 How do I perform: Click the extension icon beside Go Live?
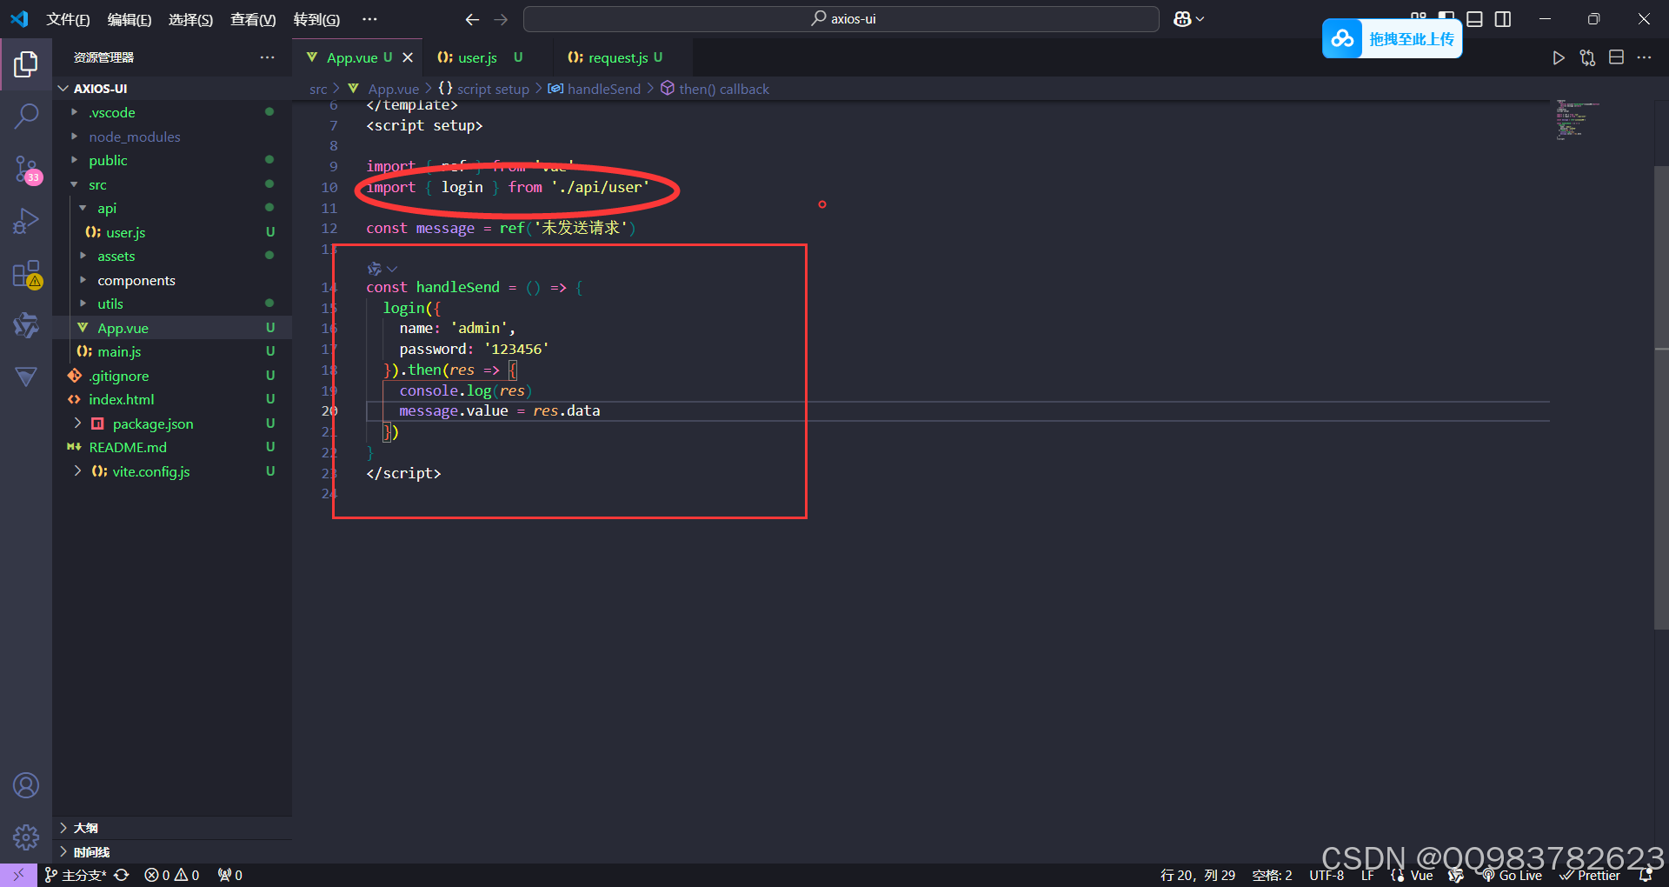(1455, 875)
